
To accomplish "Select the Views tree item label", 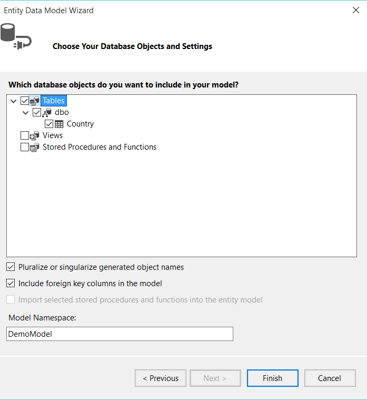I will tap(53, 135).
